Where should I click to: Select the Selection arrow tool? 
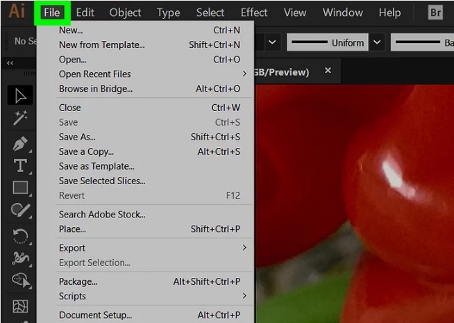pos(20,95)
